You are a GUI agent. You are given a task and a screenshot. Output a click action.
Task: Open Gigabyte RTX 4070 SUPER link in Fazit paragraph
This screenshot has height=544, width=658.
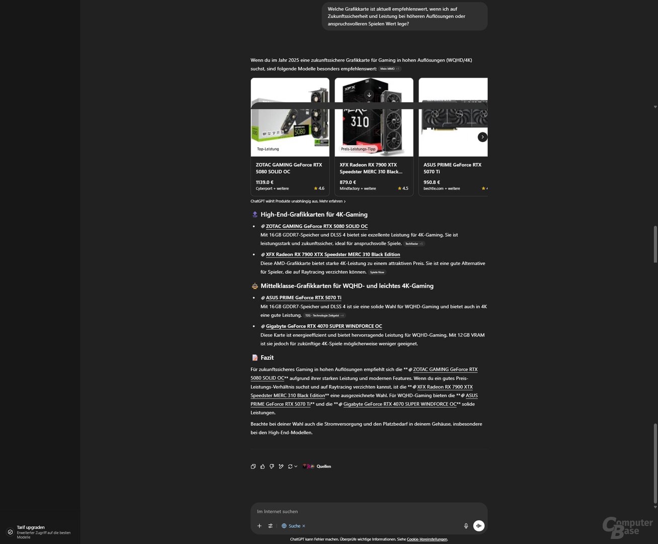point(399,404)
